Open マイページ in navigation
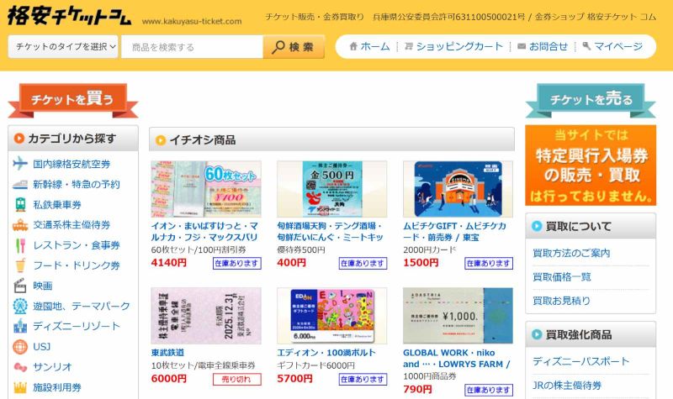 [x=612, y=46]
